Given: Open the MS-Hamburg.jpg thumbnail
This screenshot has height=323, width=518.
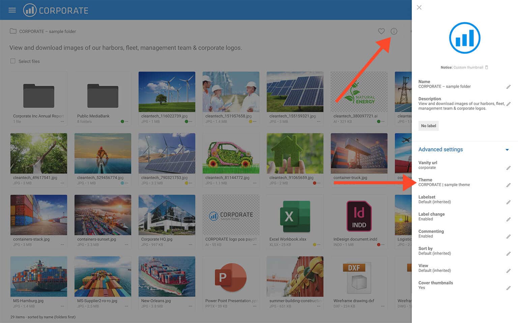Looking at the screenshot, I should click(39, 277).
